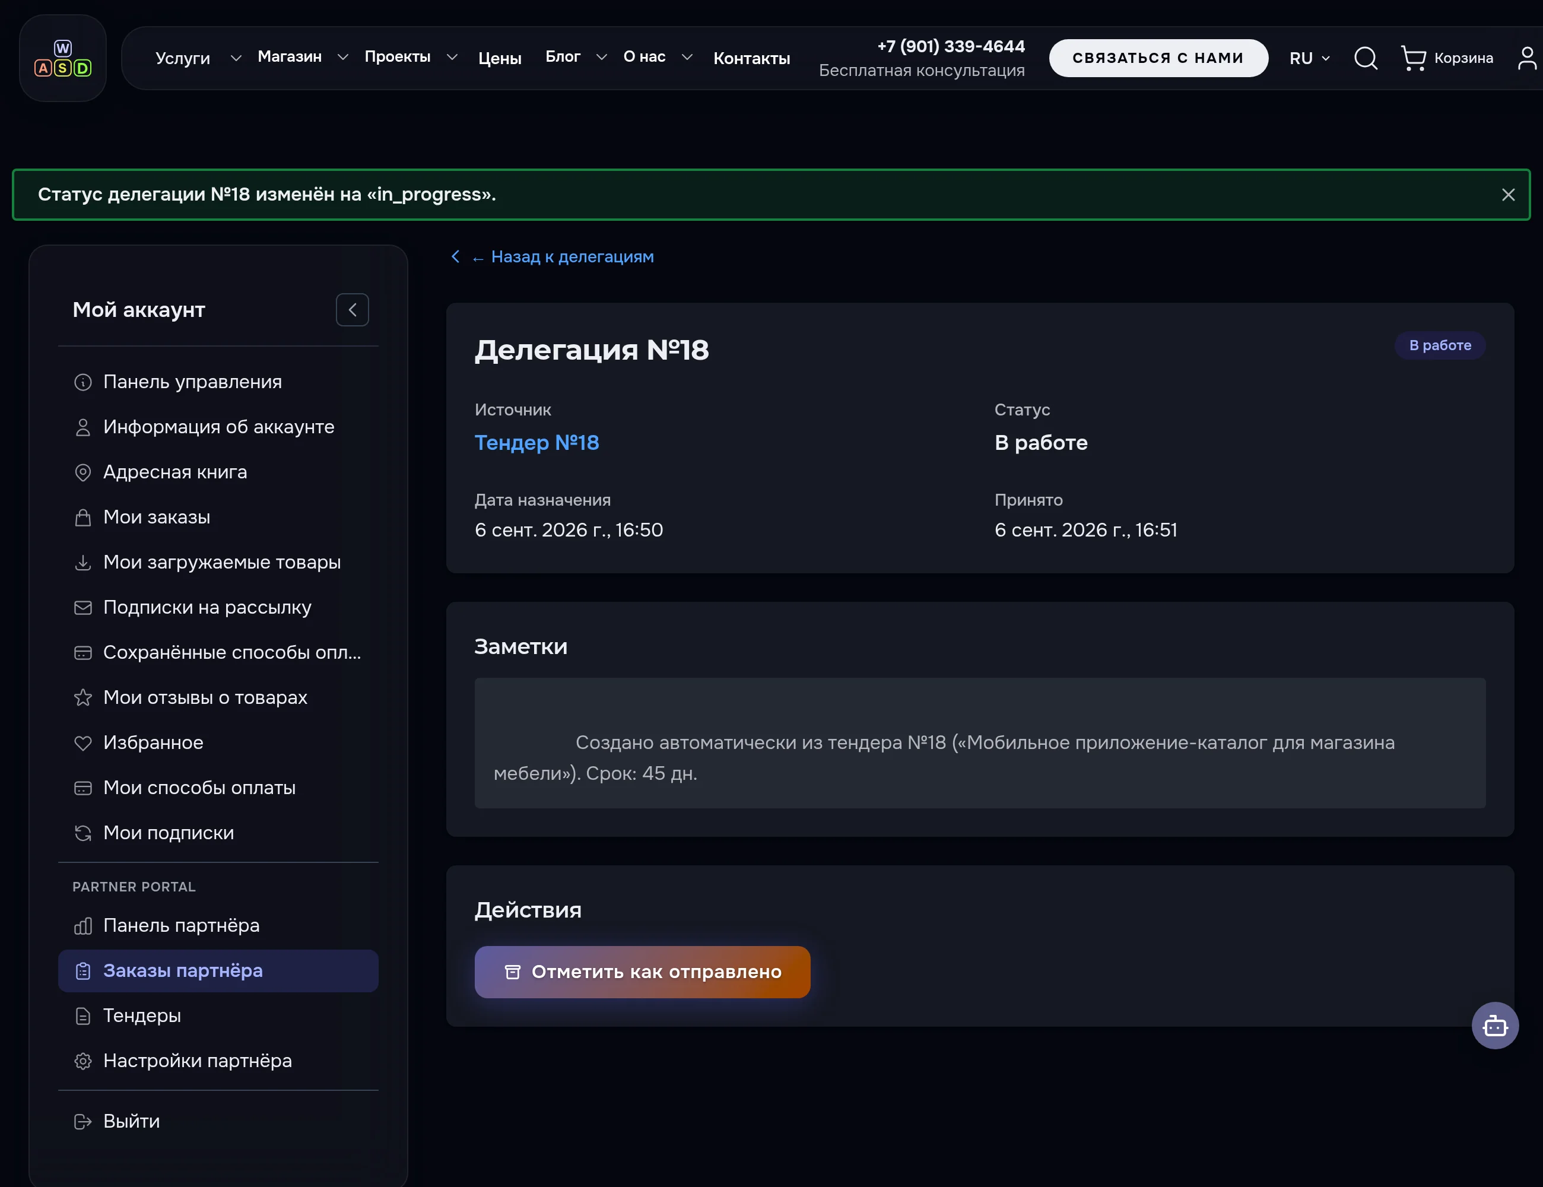Expand the Блог dropdown chevron
The width and height of the screenshot is (1543, 1187).
601,57
